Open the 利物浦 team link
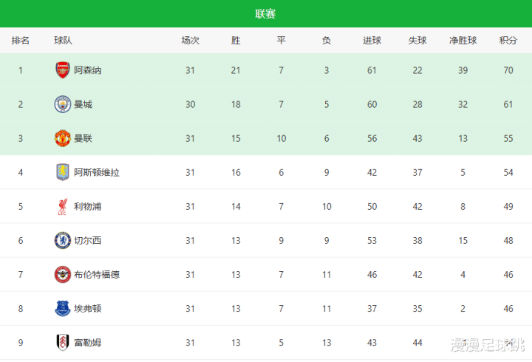The image size is (532, 362). pos(88,206)
